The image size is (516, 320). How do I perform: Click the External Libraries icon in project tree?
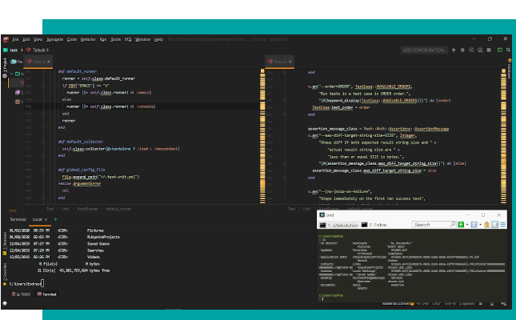[18, 93]
